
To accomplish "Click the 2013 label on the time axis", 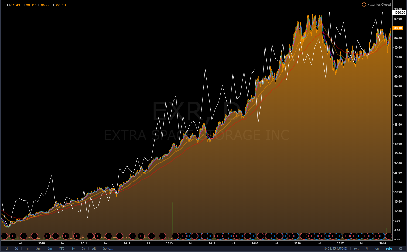I will point(169,243).
